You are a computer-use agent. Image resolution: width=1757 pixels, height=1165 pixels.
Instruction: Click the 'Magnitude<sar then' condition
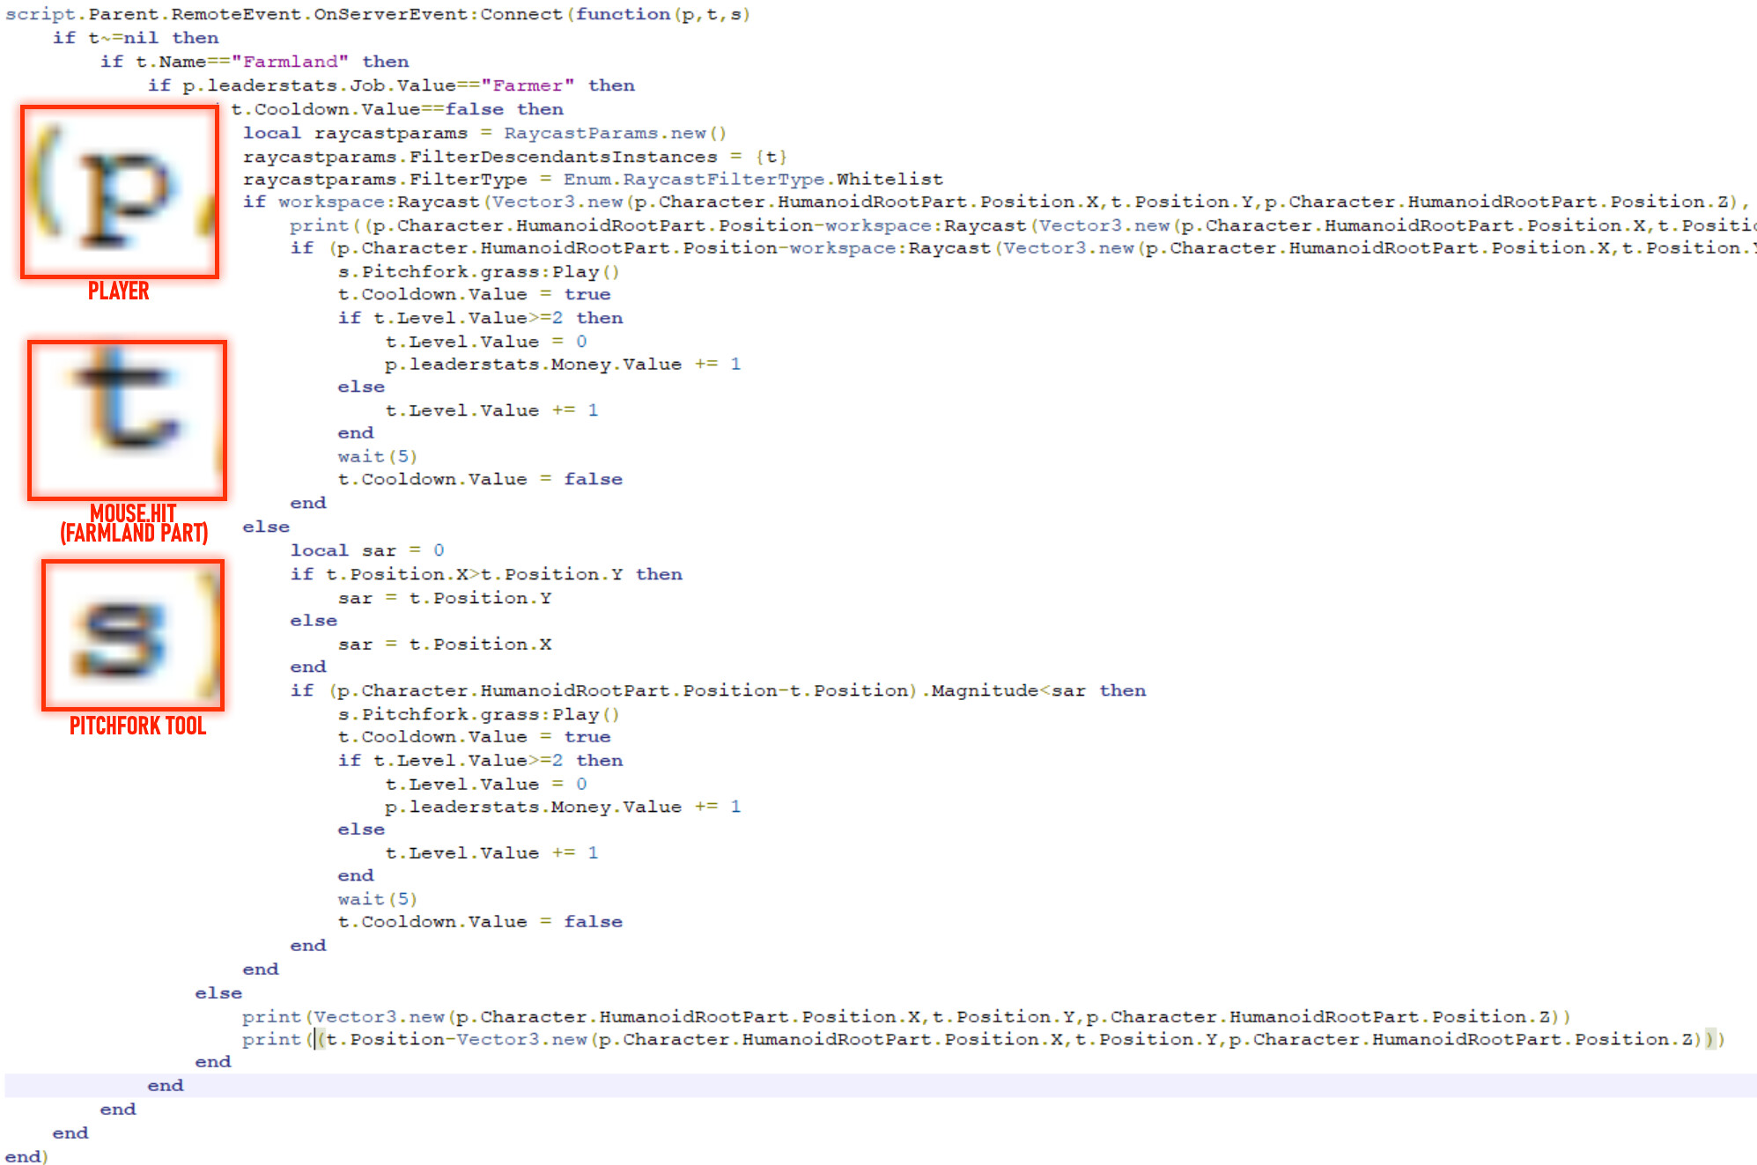point(1039,690)
